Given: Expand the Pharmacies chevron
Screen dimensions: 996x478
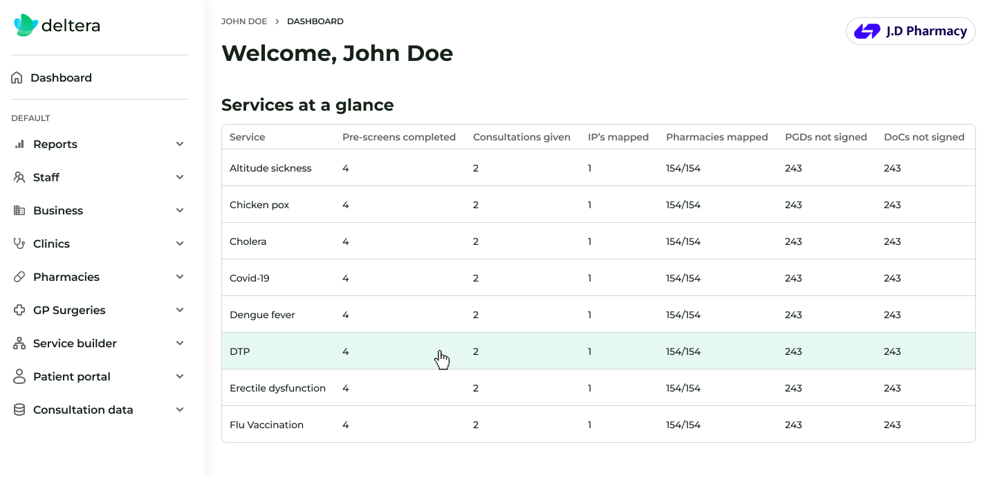Looking at the screenshot, I should (x=180, y=277).
